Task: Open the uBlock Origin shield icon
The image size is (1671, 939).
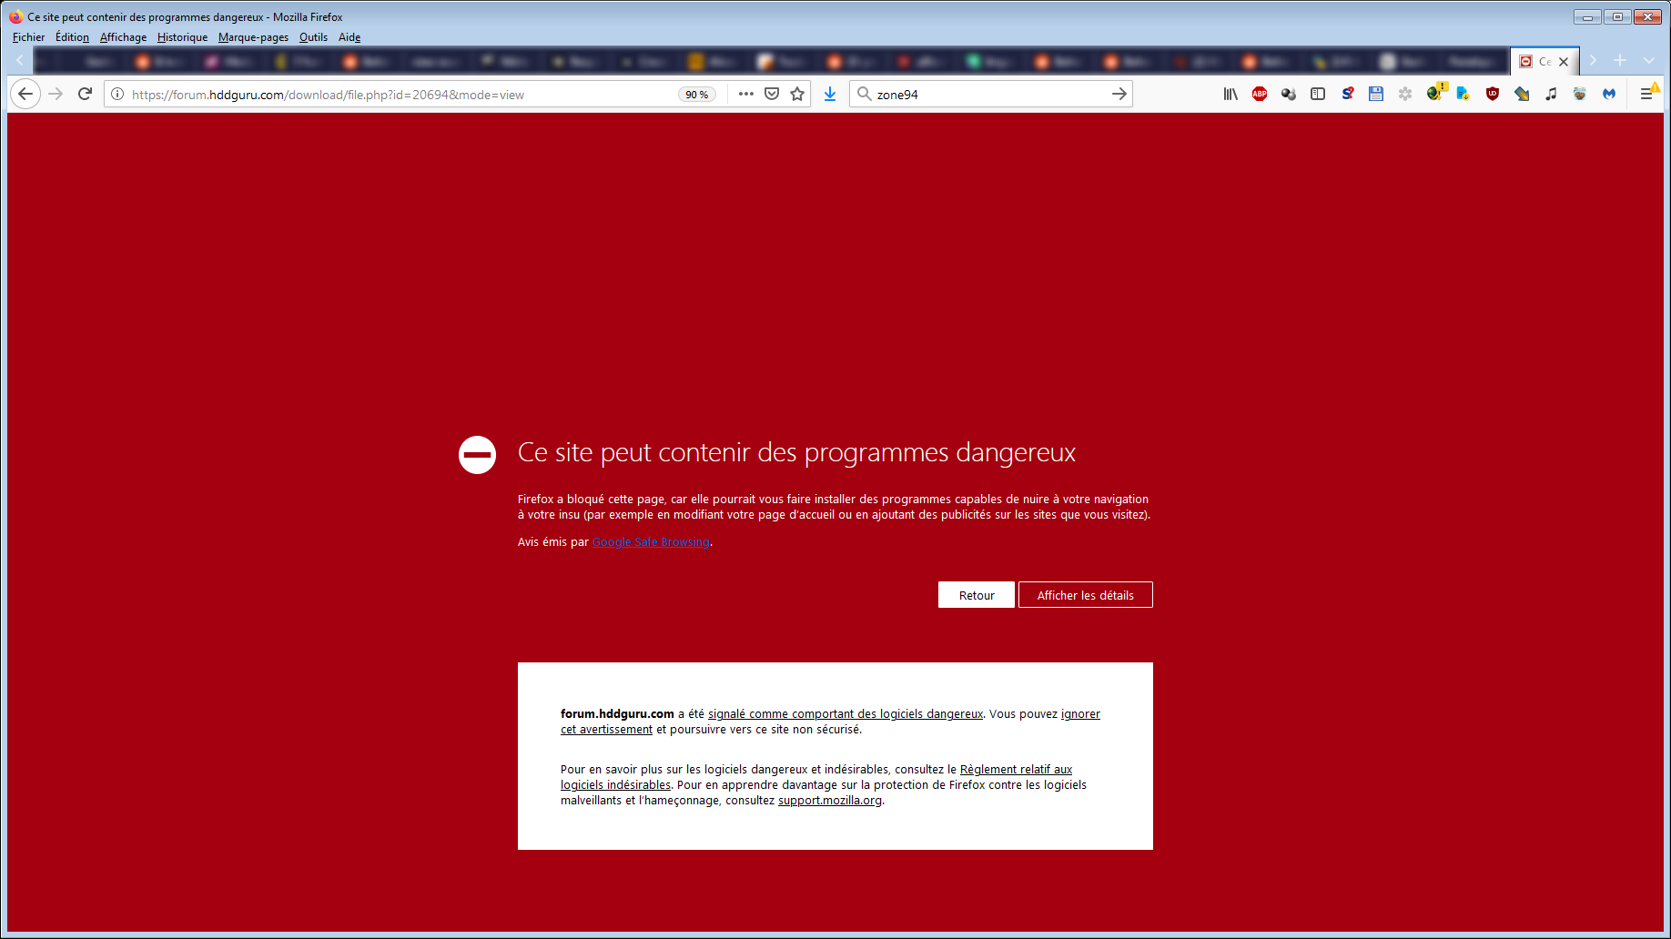Action: click(x=1493, y=94)
